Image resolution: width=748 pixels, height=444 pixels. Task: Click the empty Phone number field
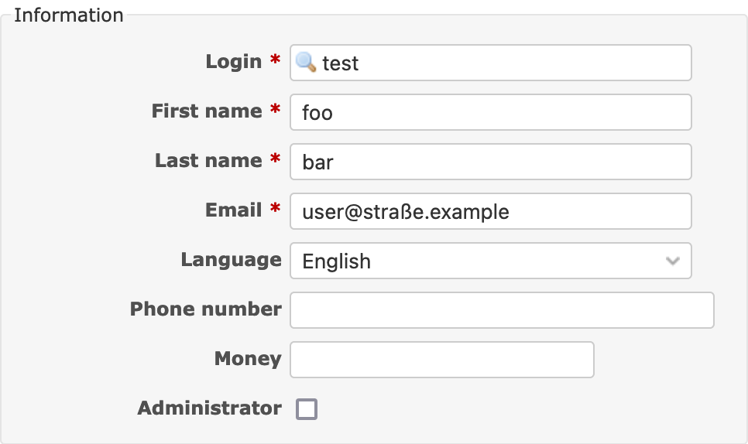[x=502, y=310]
